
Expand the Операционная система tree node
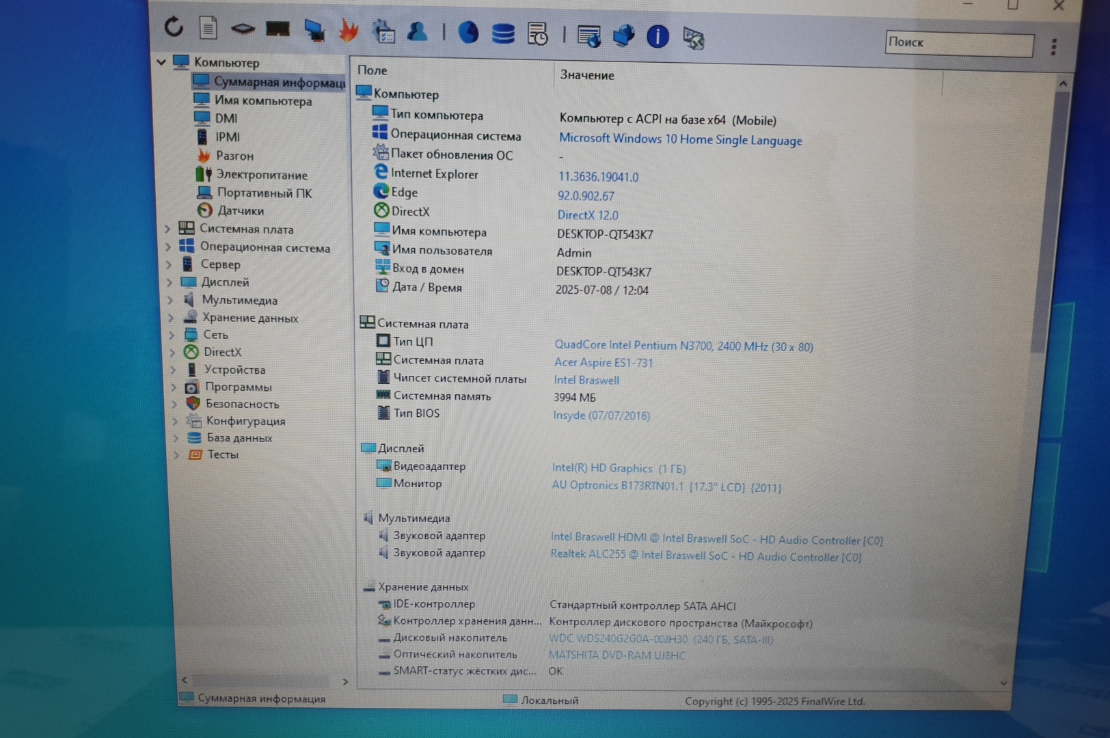click(x=169, y=247)
